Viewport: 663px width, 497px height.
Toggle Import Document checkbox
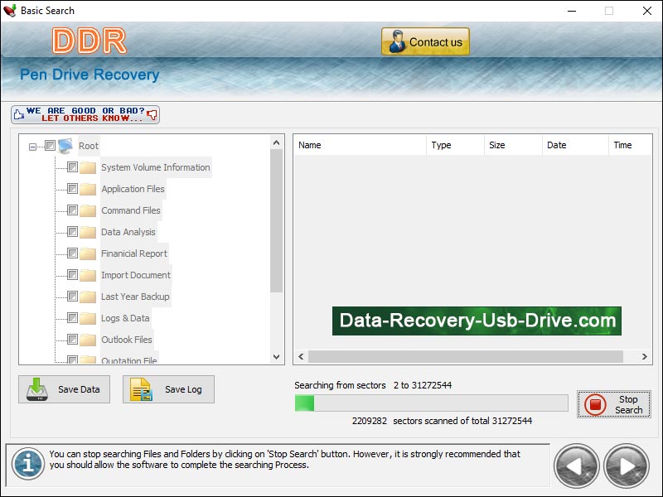(72, 275)
